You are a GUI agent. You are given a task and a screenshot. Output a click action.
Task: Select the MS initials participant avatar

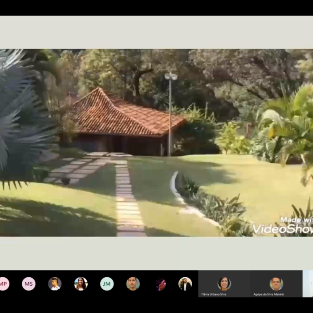[x=29, y=284]
